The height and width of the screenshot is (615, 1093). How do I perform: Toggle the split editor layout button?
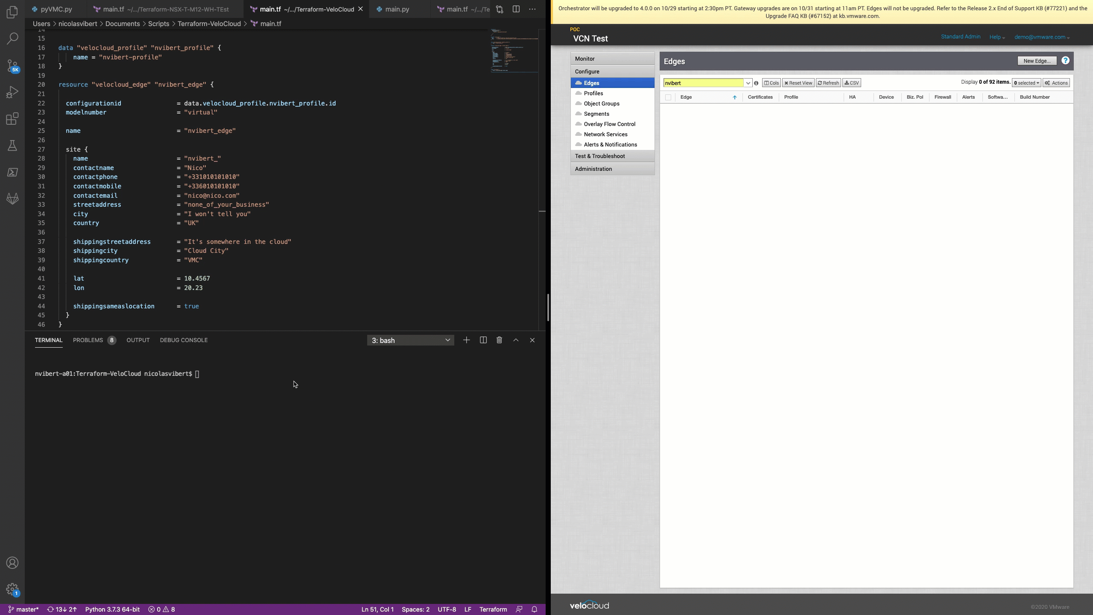point(516,9)
